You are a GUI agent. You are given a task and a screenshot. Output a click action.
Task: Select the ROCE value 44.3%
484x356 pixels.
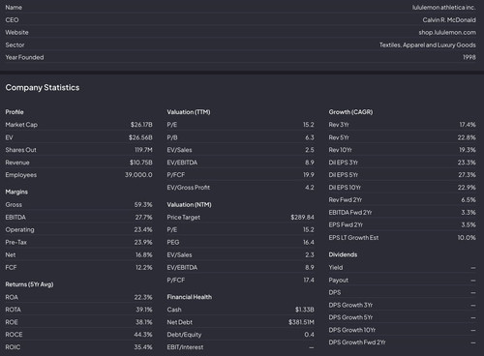coord(143,335)
